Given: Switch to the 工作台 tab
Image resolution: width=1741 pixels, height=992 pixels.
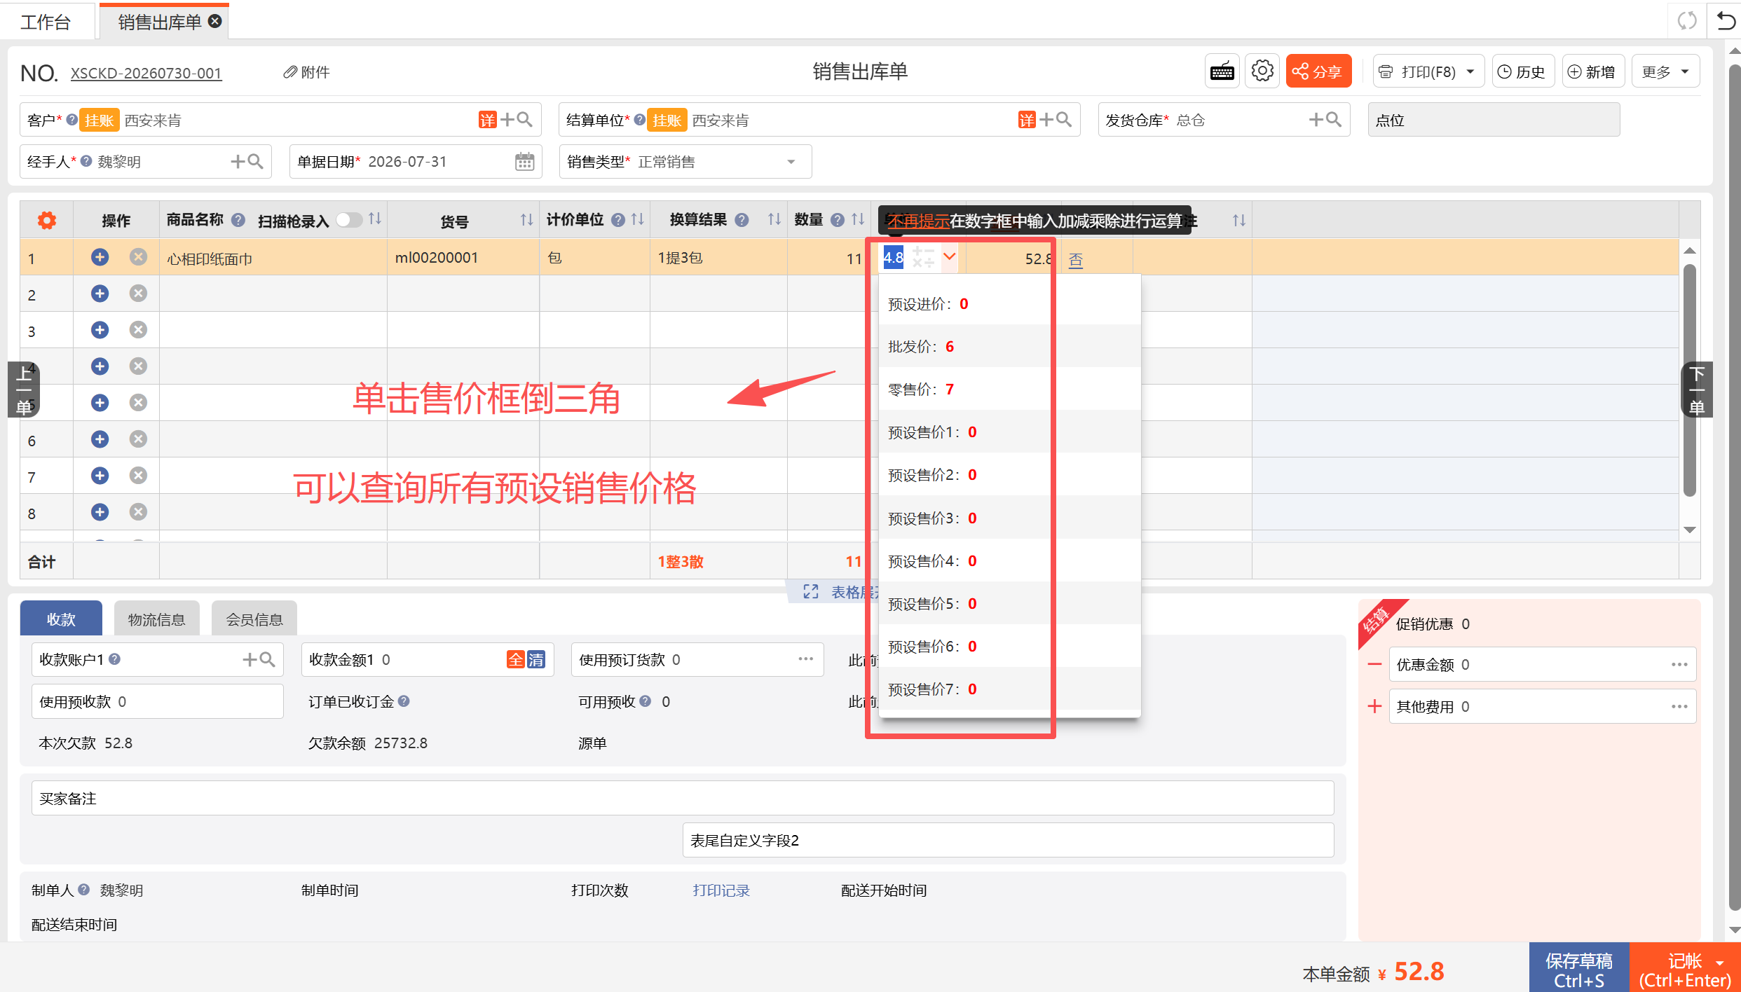Looking at the screenshot, I should [x=46, y=22].
